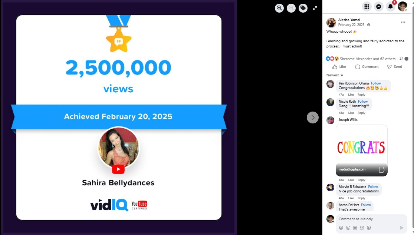Attach a photo with camera icon
This screenshot has height=235, width=414.
point(355,228)
